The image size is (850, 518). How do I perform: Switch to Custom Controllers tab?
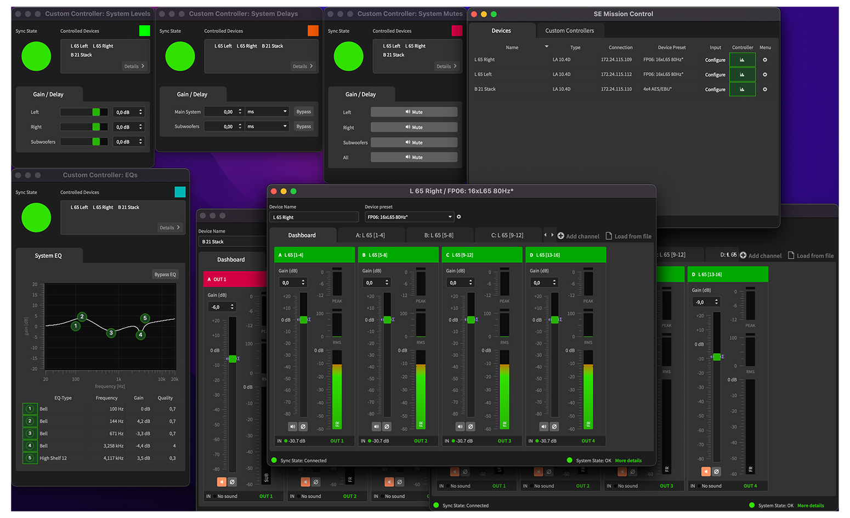tap(569, 31)
